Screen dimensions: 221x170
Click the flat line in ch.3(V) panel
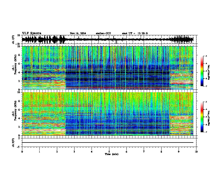(107, 142)
